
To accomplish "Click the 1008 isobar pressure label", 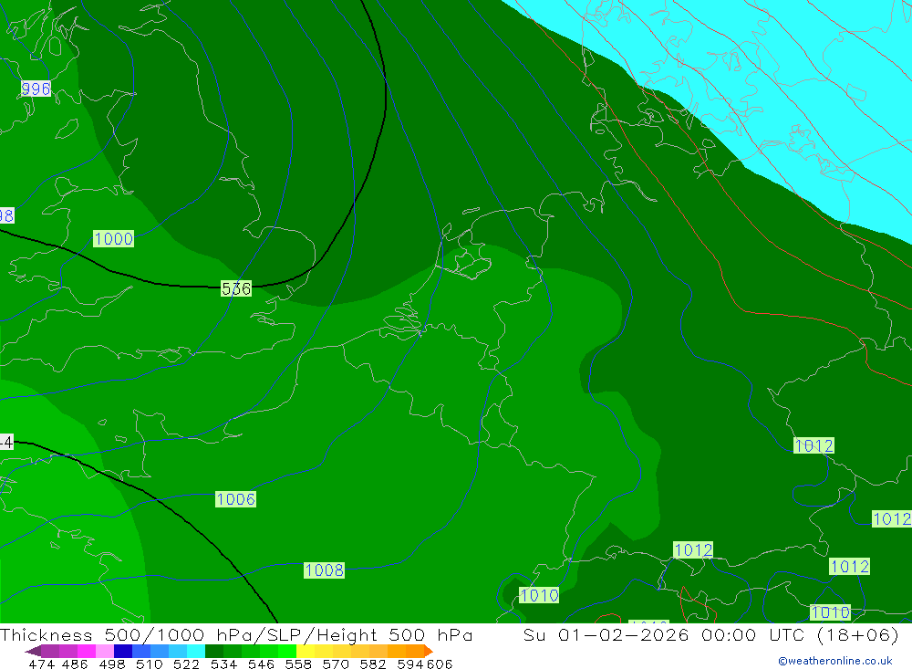I will click(324, 570).
